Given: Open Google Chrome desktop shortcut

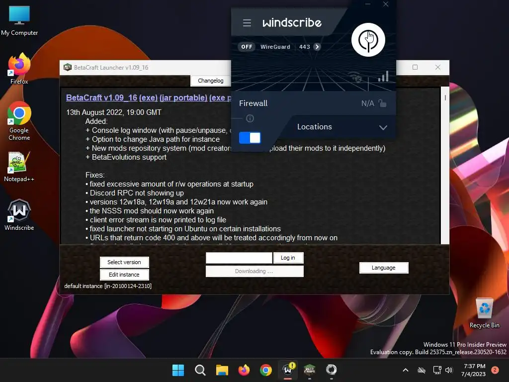Looking at the screenshot, I should point(19,121).
